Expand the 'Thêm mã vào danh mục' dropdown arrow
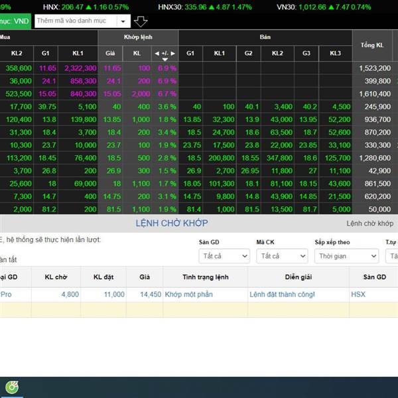 click(x=122, y=21)
